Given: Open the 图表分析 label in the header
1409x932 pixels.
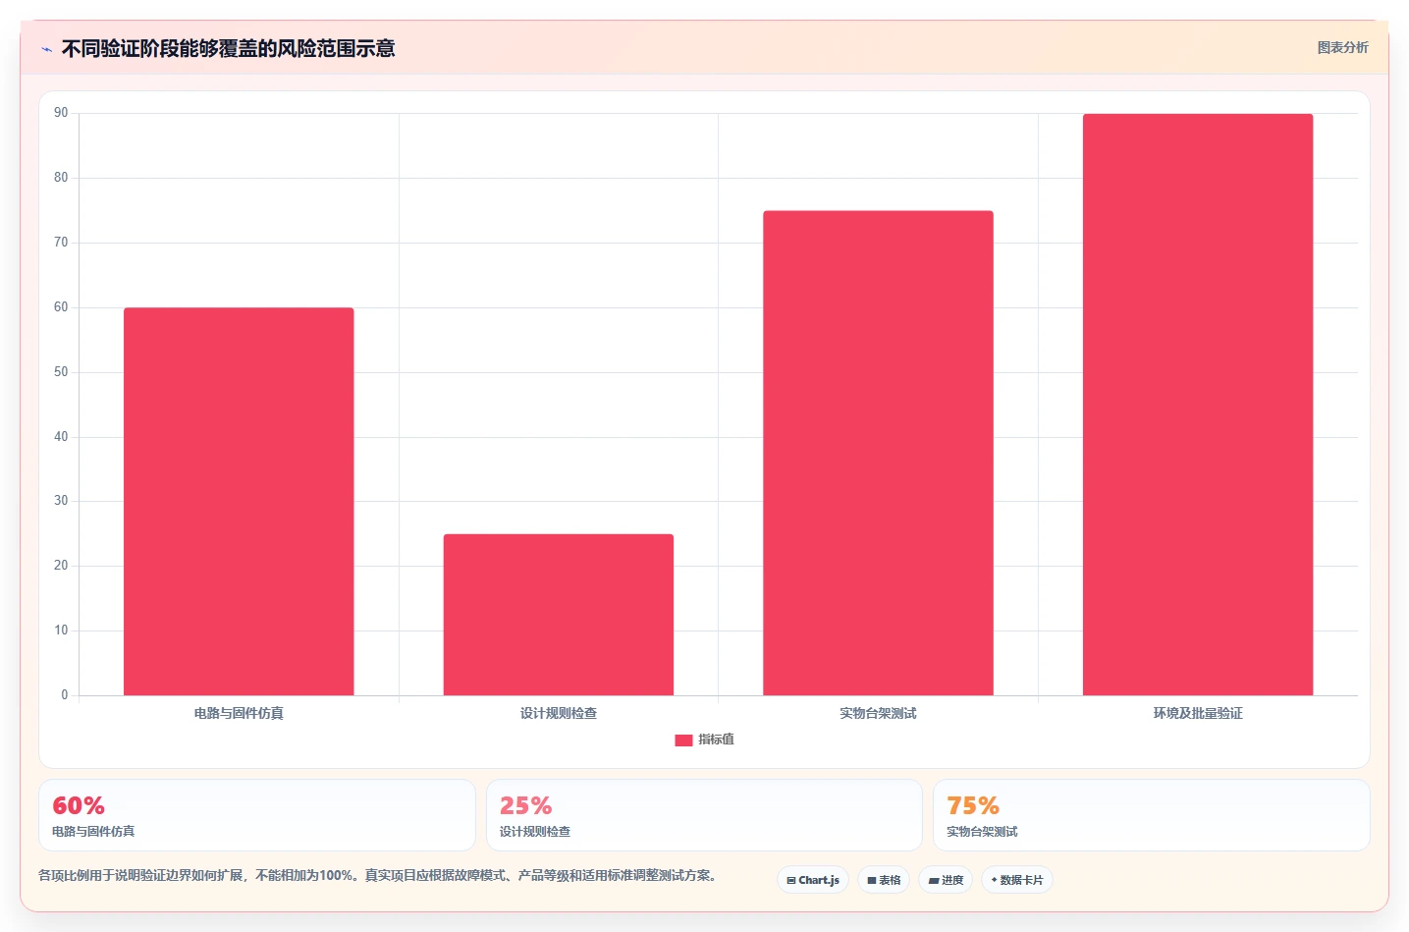Looking at the screenshot, I should tap(1342, 47).
